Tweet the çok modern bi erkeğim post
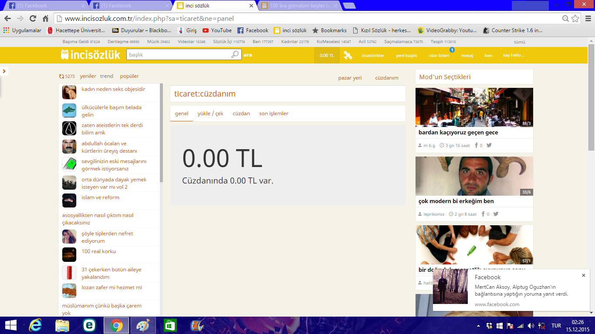Viewport: 595px width, 334px height. pyautogui.click(x=496, y=214)
